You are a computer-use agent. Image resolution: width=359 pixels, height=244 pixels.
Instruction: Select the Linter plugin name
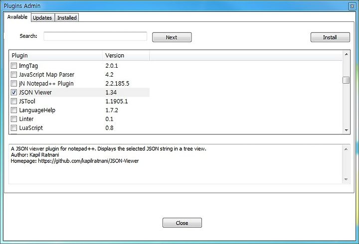pos(26,119)
